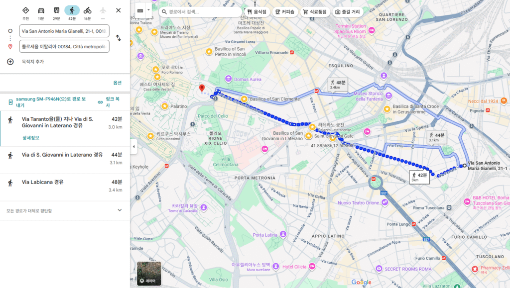Open the dropdown next to keyboard icon
510x288 pixels.
click(148, 10)
